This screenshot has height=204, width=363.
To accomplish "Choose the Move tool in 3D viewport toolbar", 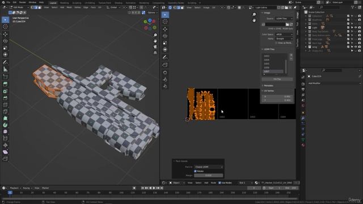I will click(x=5, y=34).
